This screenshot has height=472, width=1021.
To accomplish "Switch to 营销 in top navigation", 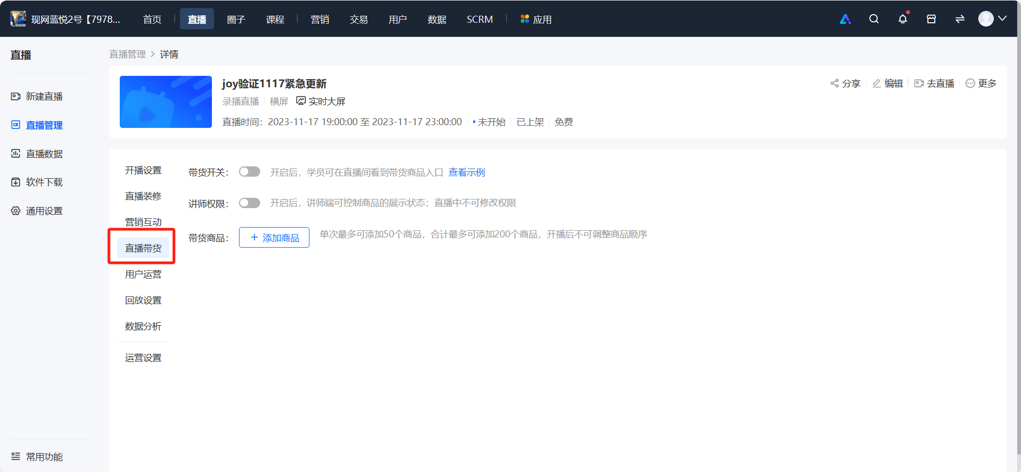I will coord(320,20).
